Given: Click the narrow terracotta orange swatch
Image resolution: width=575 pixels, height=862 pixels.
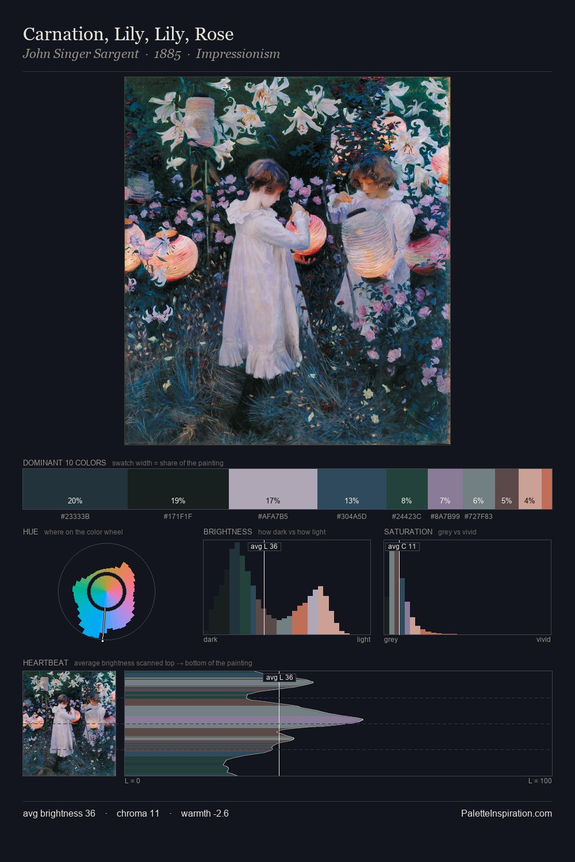Looking at the screenshot, I should click(x=547, y=489).
